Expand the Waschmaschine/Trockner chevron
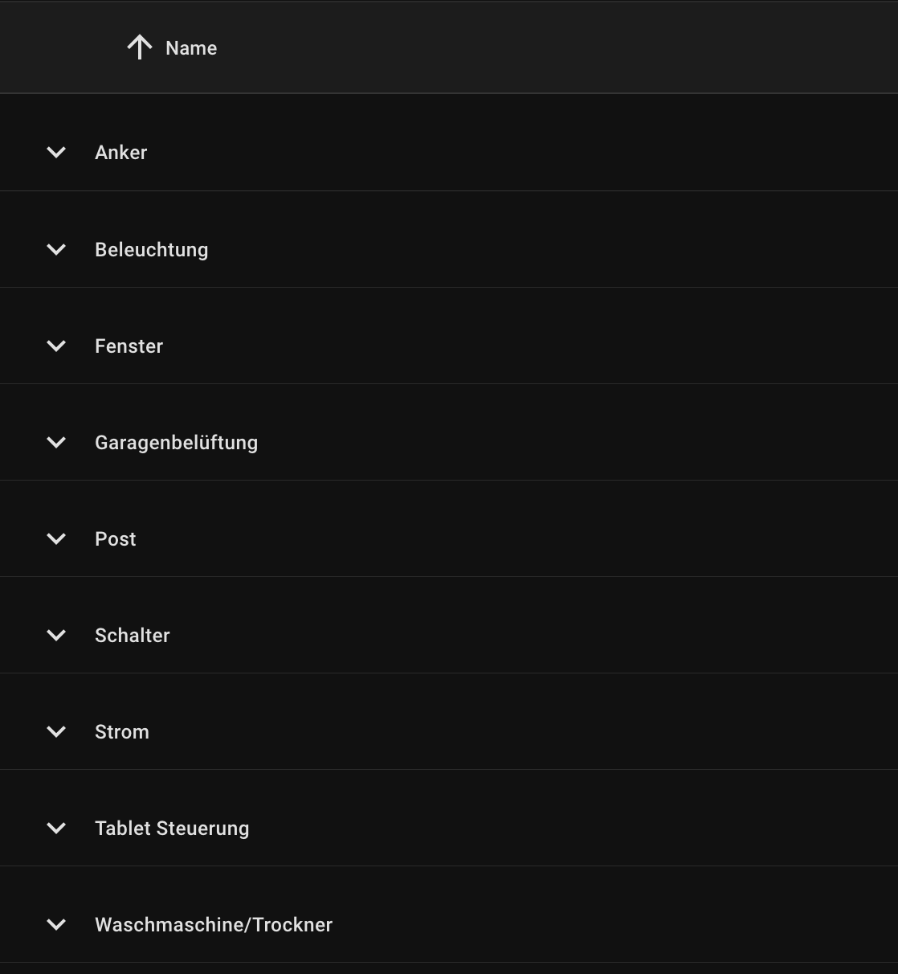The width and height of the screenshot is (898, 974). tap(56, 925)
